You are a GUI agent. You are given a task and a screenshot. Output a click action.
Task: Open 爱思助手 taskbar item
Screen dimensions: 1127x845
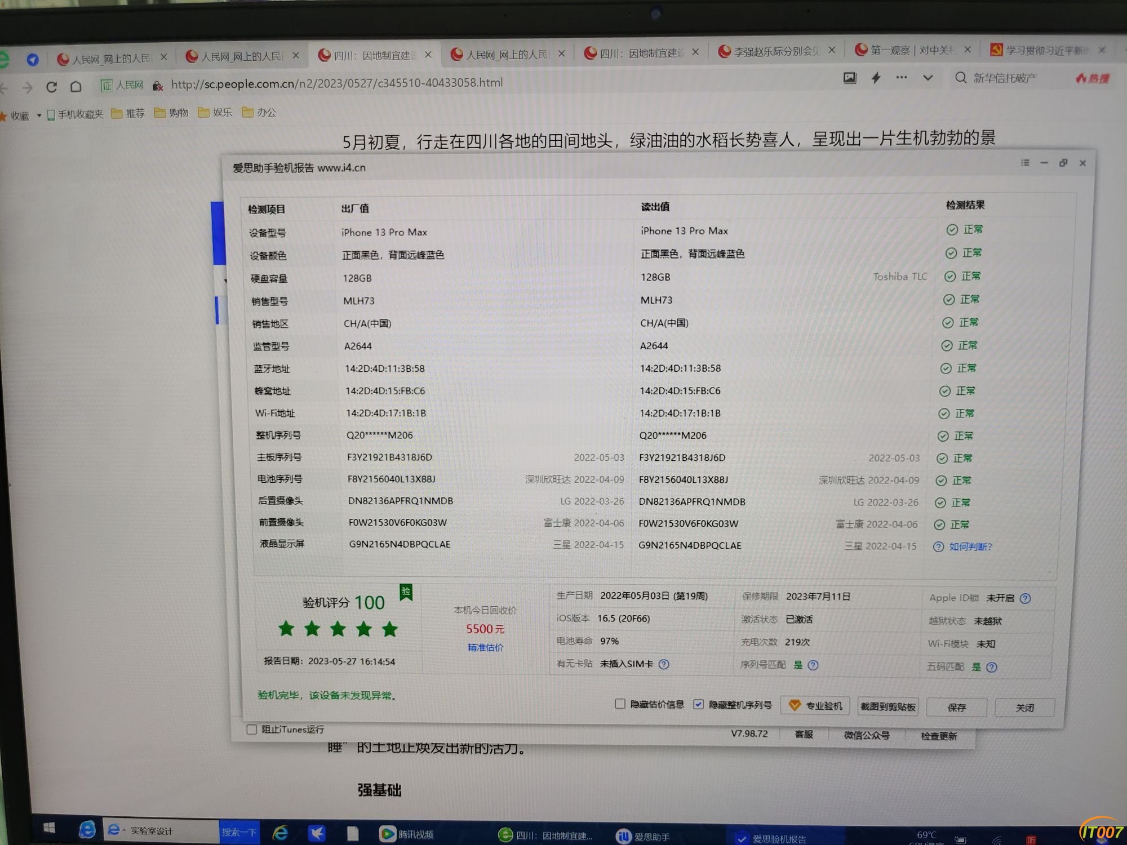pos(643,837)
